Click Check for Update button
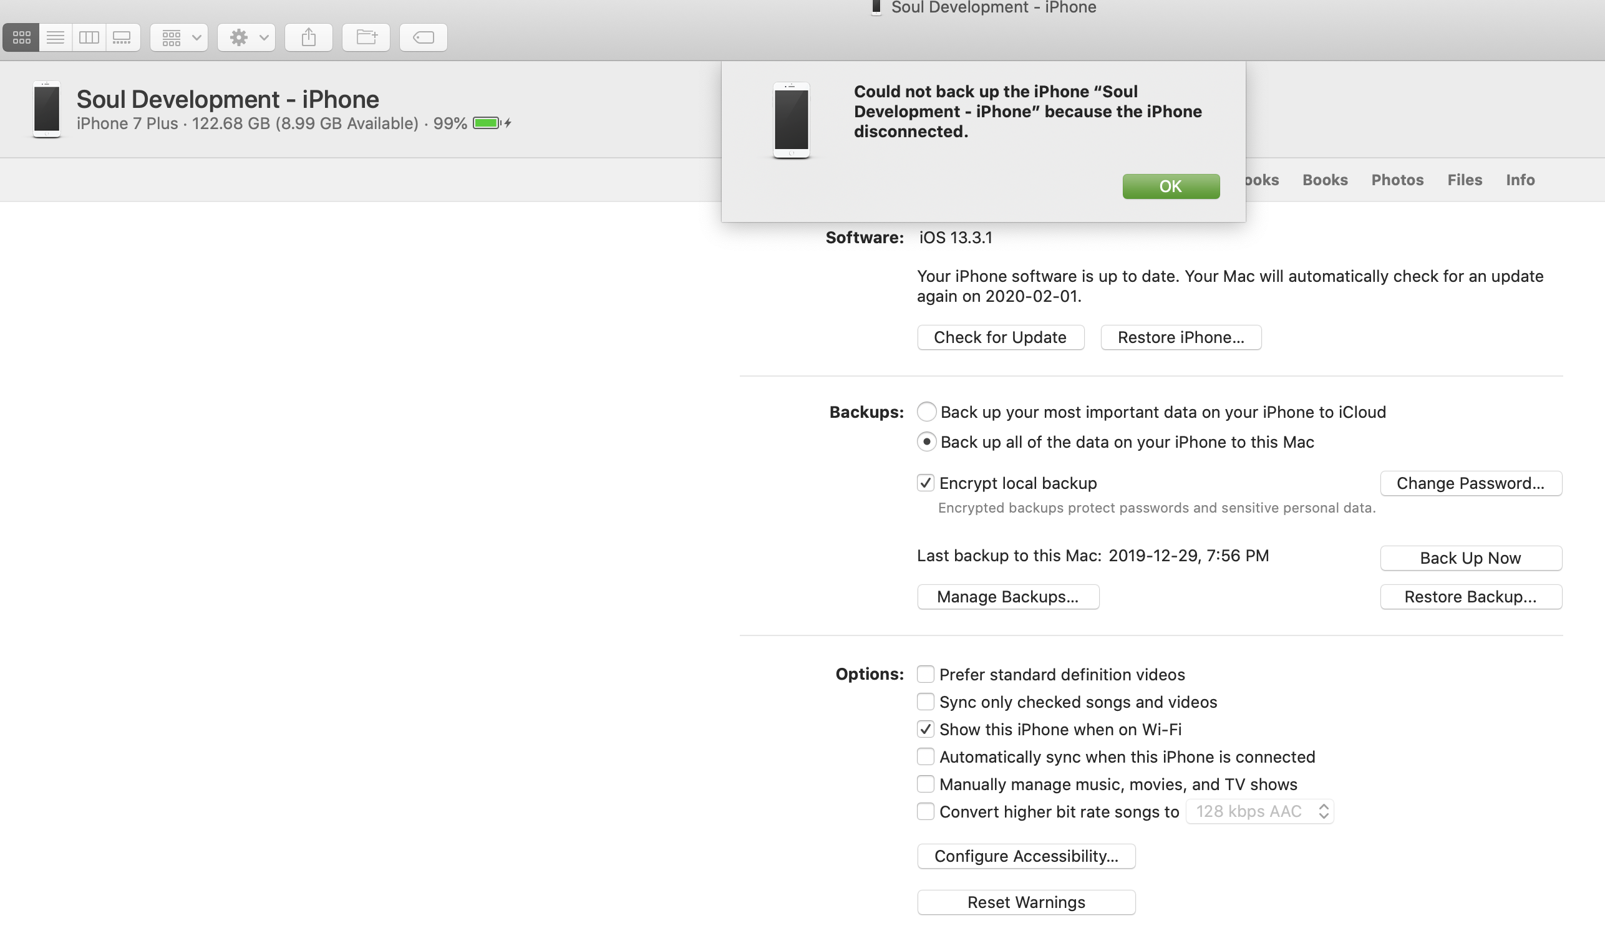 [1000, 337]
